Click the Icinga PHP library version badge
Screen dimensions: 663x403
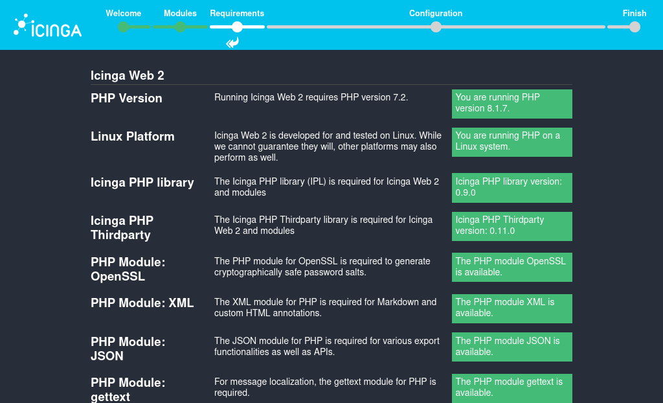[x=511, y=187]
